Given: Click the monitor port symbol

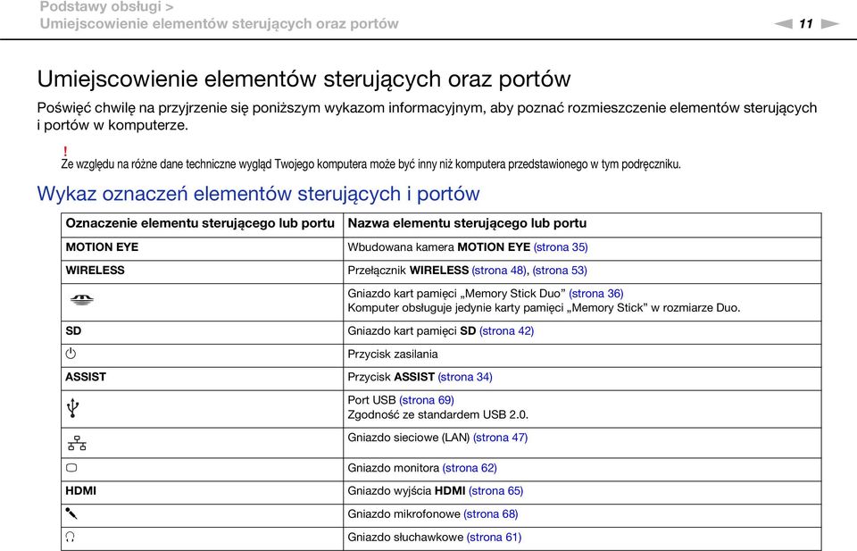Looking at the screenshot, I should click(x=71, y=467).
